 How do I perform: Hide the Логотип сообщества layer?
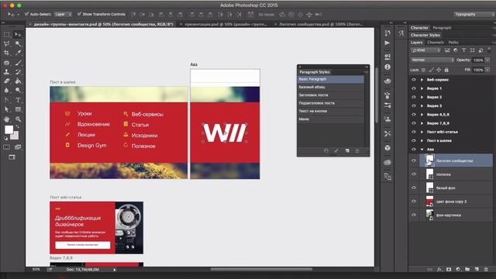(413, 160)
